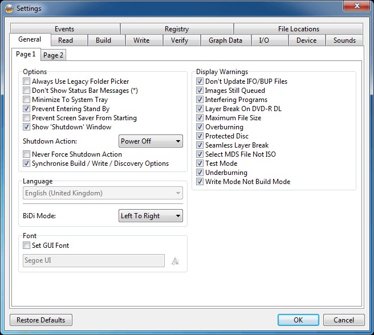Image resolution: width=374 pixels, height=335 pixels.
Task: Click the font picker icon beside Segoe UI
Action: tap(175, 261)
